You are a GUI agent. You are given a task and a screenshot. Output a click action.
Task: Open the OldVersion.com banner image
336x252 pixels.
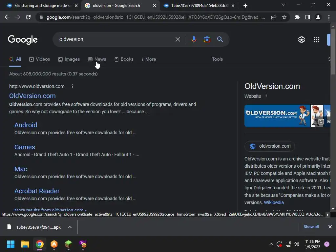(x=277, y=116)
